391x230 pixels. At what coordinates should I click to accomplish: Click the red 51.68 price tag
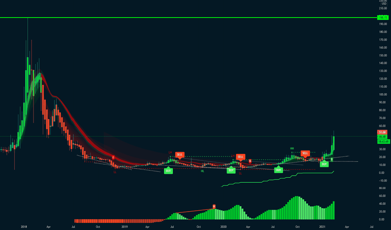tap(382, 132)
